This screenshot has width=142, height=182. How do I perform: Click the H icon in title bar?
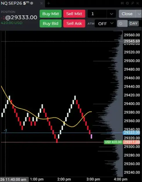(122, 3)
